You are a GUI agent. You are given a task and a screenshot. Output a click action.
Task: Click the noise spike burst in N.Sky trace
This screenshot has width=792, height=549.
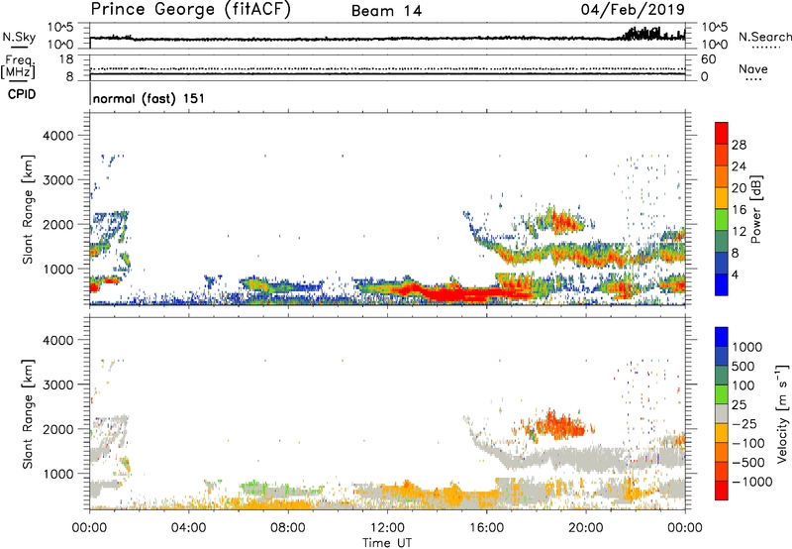(643, 34)
